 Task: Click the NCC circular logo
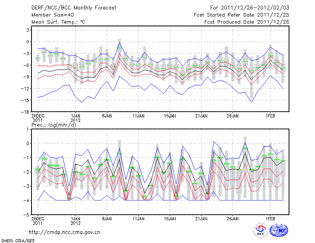[278, 231]
